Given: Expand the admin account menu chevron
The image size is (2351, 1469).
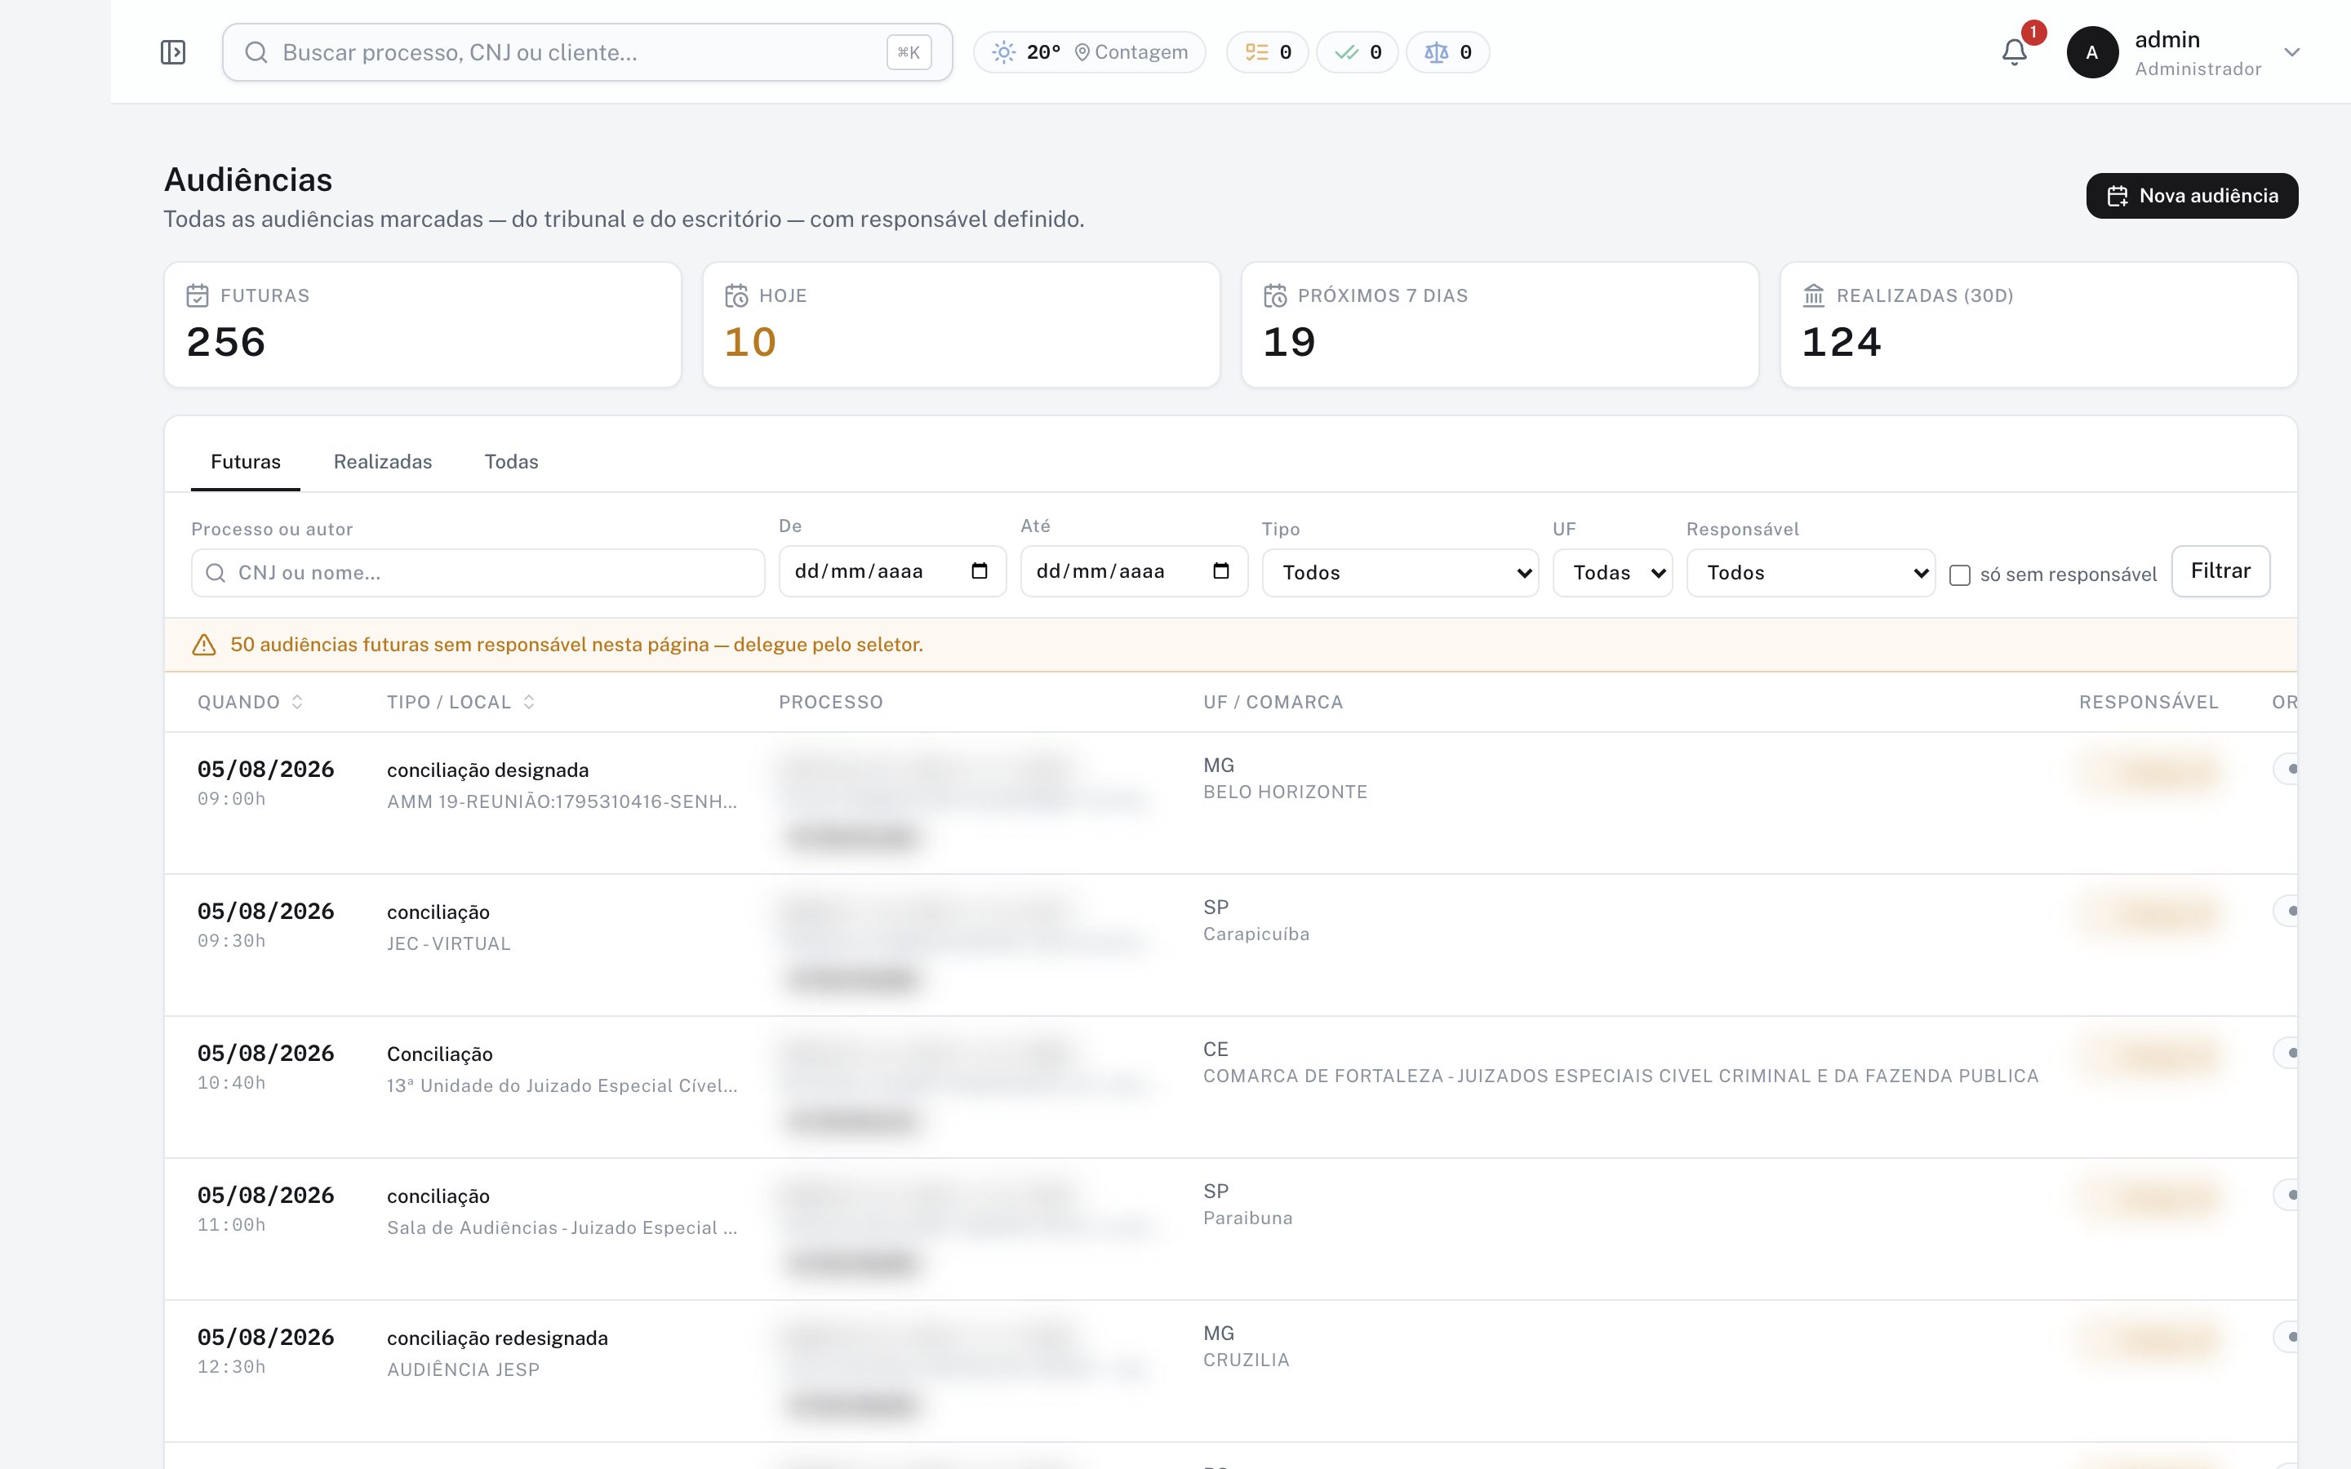Looking at the screenshot, I should [x=2293, y=52].
